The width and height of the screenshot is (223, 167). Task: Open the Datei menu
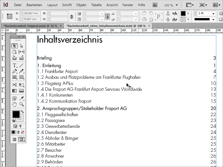tap(18, 5)
